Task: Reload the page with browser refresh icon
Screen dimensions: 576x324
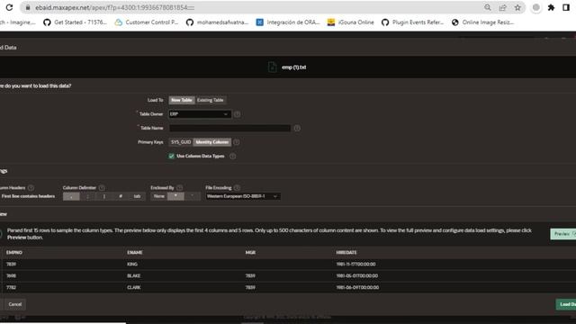Action: [x=9, y=7]
